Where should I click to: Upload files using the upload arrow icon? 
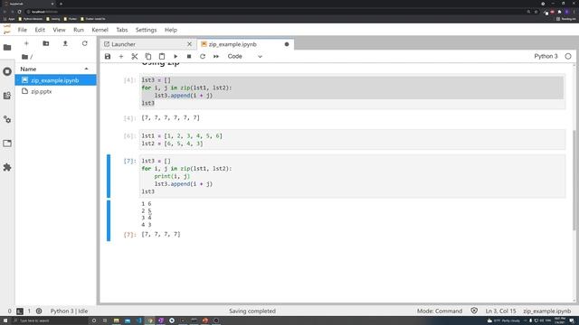pyautogui.click(x=65, y=43)
